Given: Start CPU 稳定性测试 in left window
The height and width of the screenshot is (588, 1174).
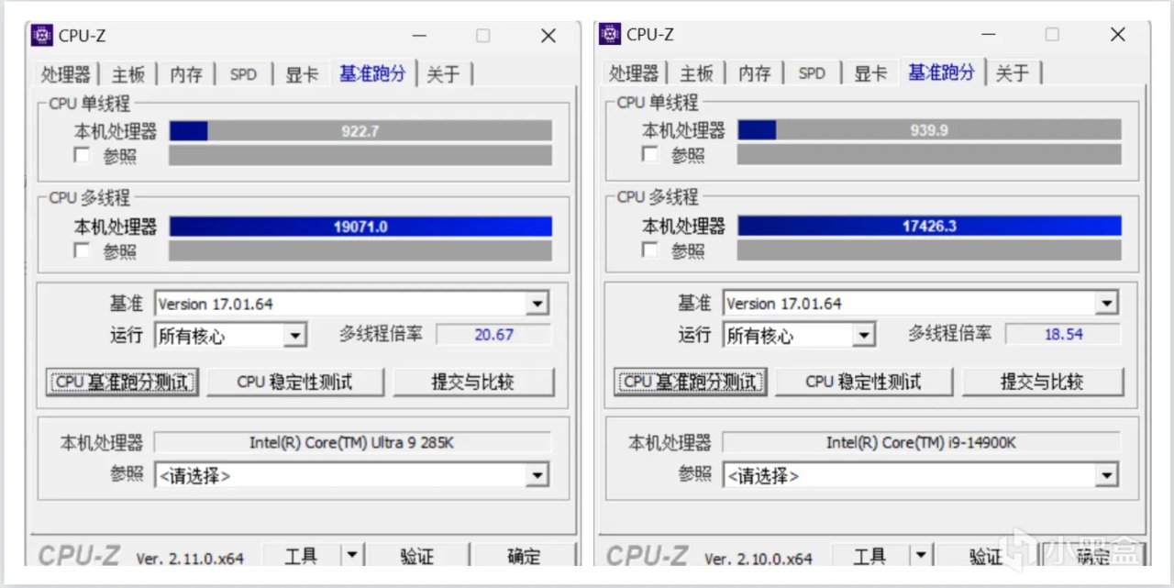Looking at the screenshot, I should click(x=294, y=382).
